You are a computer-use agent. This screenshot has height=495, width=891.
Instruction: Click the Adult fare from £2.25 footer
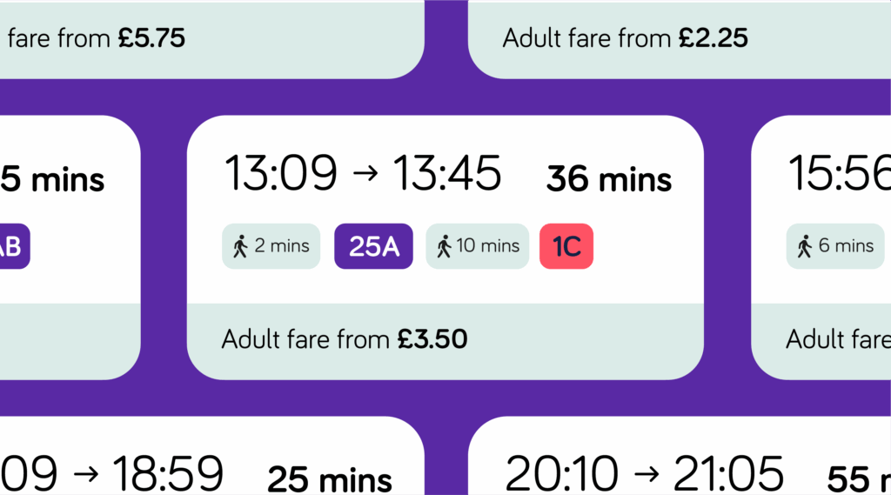(625, 38)
